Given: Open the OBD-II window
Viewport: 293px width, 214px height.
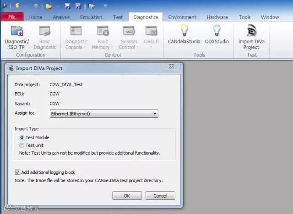Looking at the screenshot, I should 152,37.
